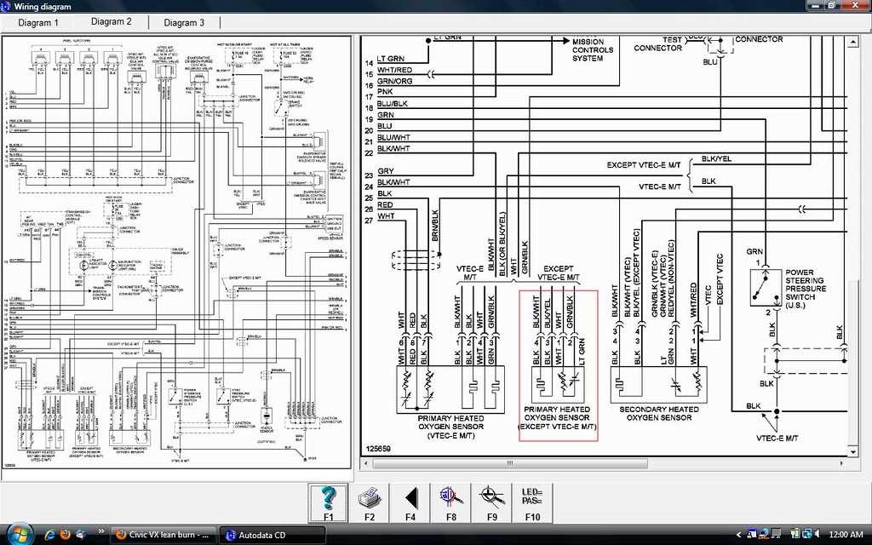The width and height of the screenshot is (872, 545).
Task: Switch to Civic VX lean burn taskbar window
Action: click(163, 535)
